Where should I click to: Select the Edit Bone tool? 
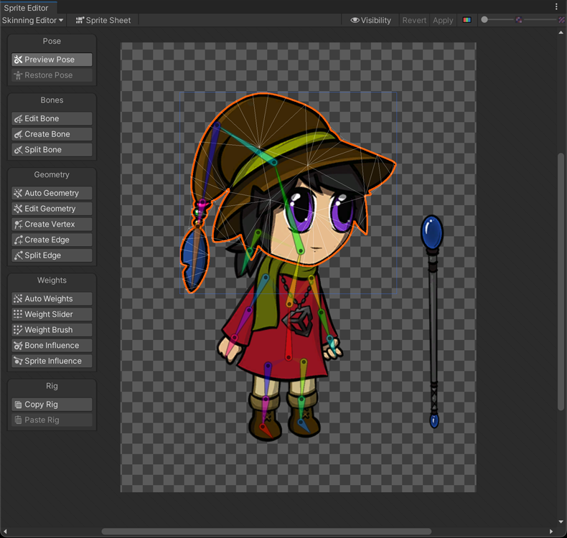pos(52,118)
